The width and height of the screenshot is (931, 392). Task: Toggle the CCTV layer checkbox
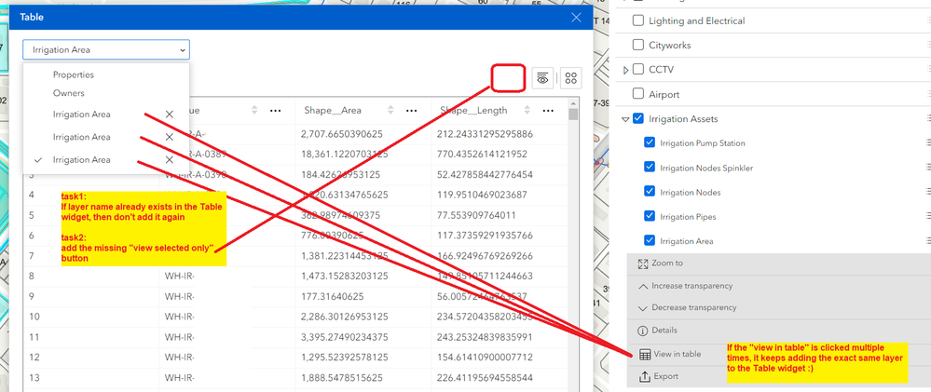point(638,70)
